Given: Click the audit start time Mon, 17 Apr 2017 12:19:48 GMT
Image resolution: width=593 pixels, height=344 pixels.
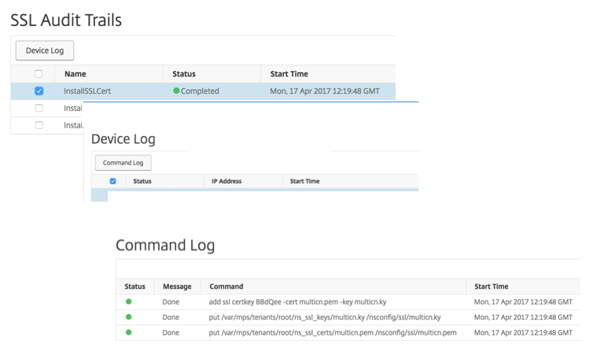Looking at the screenshot, I should point(325,91).
